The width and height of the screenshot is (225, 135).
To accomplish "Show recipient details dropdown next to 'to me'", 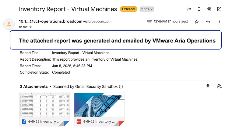I will click(30, 27).
